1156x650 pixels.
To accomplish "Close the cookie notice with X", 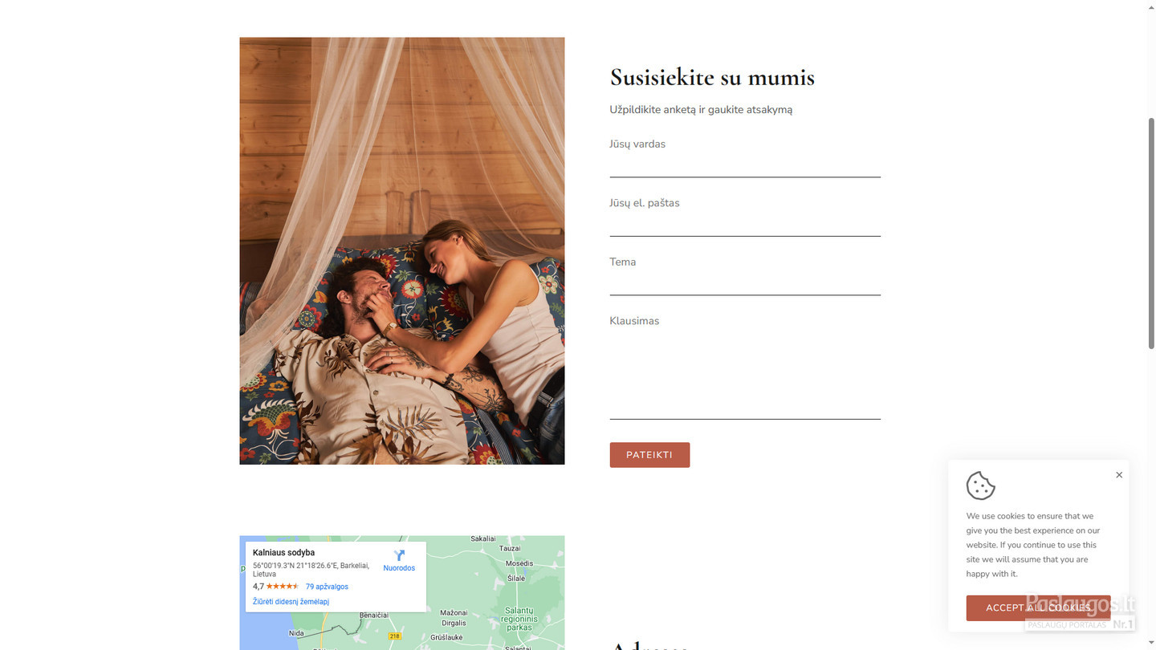I will (1119, 475).
